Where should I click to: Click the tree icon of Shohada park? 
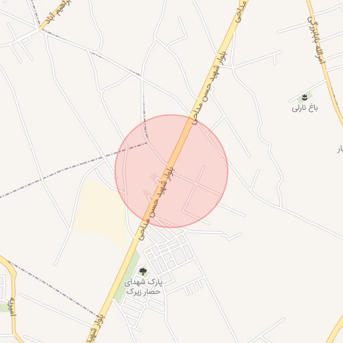pyautogui.click(x=143, y=272)
